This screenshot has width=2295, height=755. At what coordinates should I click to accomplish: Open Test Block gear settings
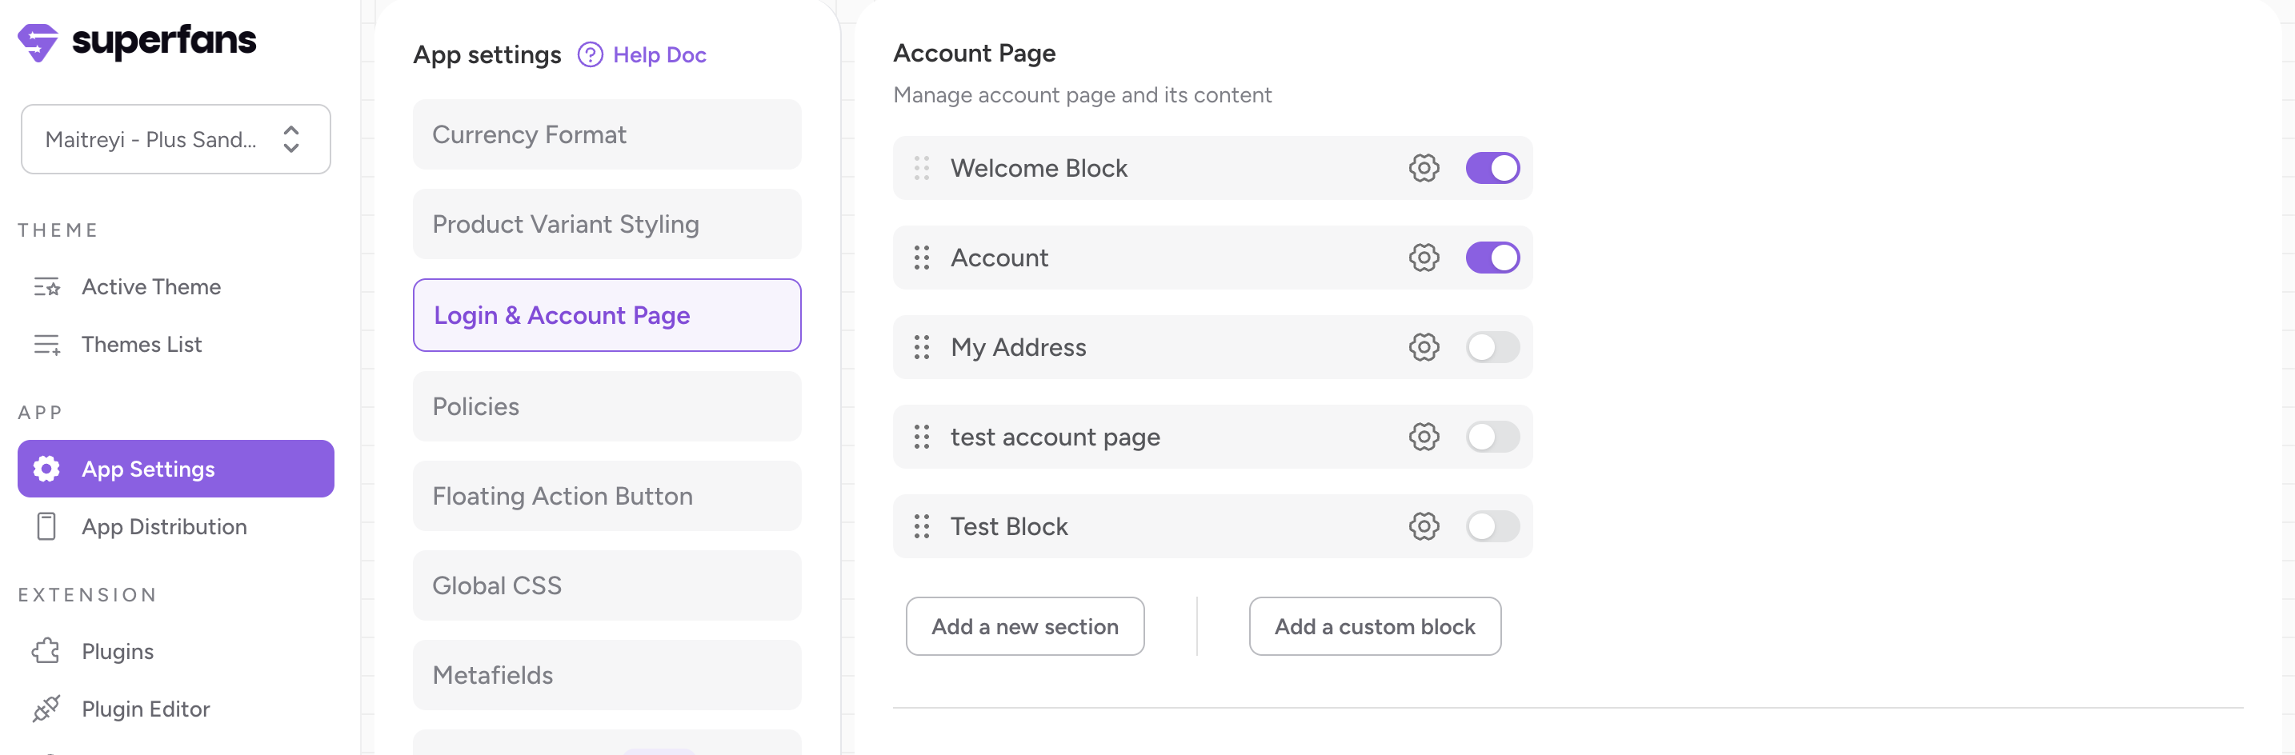point(1423,526)
